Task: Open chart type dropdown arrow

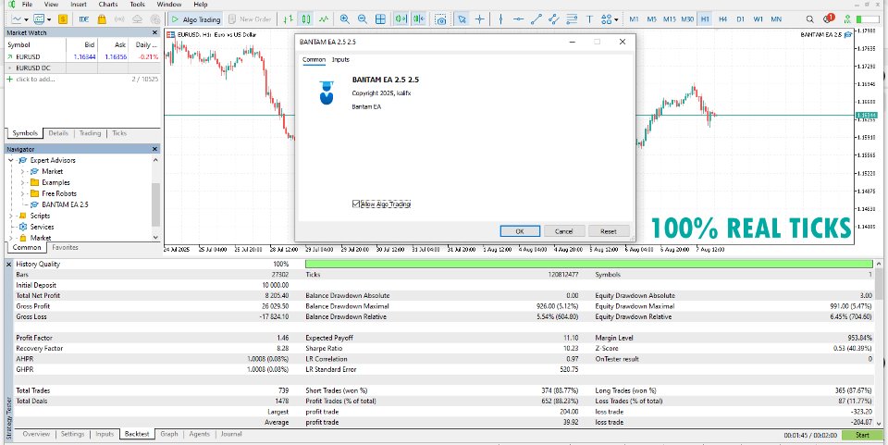Action: (26, 19)
